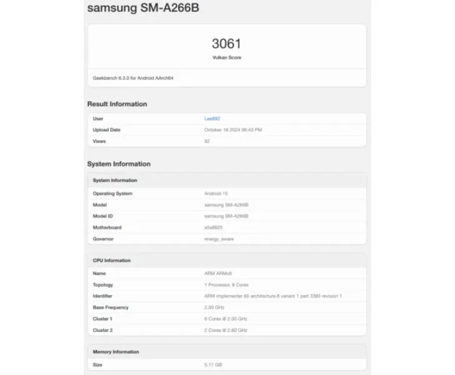Click the 'Base Frequency' row label
Screen dimensions: 455x375
click(111, 307)
